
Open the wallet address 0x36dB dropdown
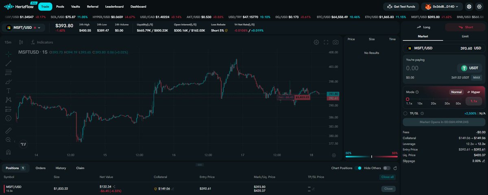442,6
